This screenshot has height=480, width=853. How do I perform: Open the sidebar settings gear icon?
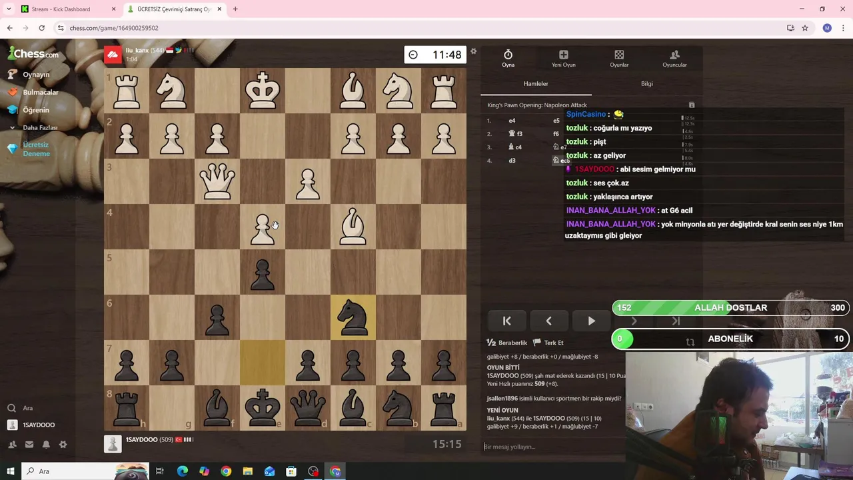pos(63,445)
